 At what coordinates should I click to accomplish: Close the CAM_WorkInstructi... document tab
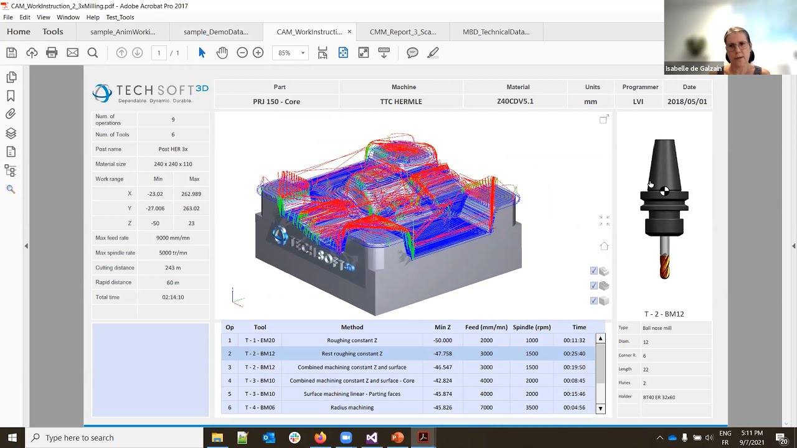tap(349, 32)
